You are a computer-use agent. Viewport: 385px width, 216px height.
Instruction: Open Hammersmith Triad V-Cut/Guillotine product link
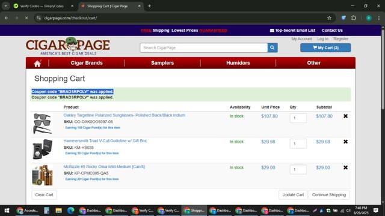[105, 141]
